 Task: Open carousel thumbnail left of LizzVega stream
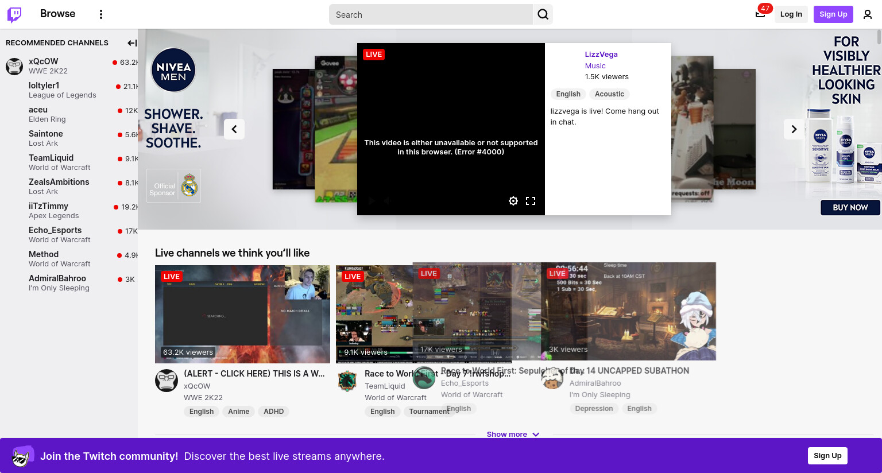(x=336, y=129)
